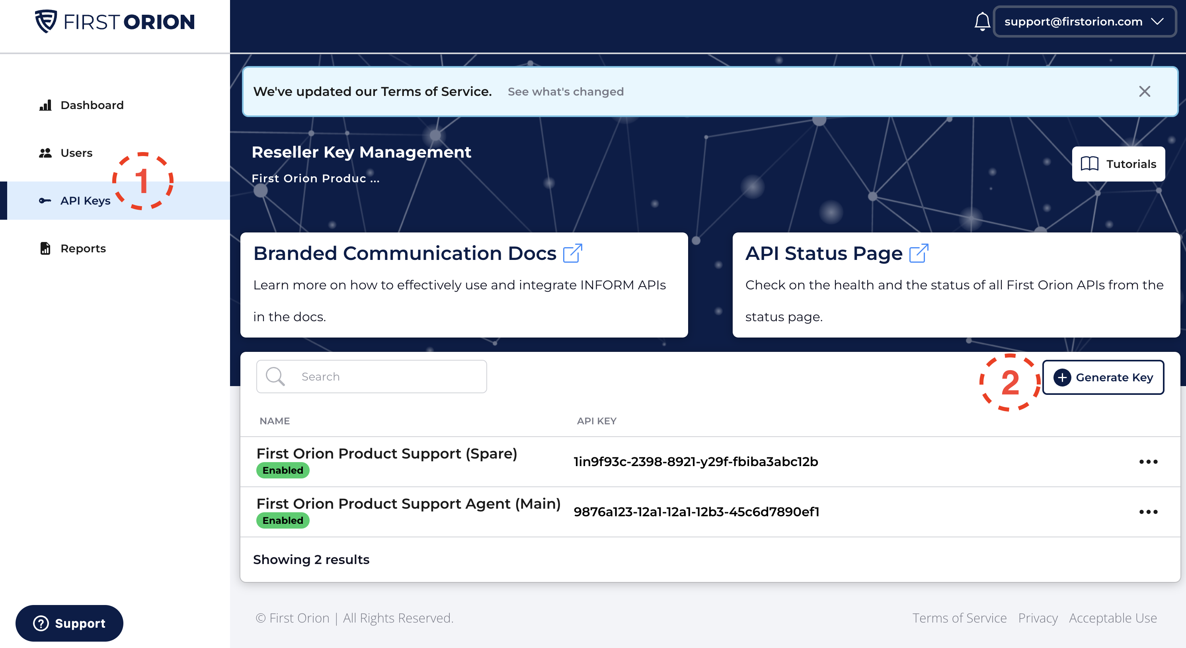Click API Status Page heading
The image size is (1186, 648).
(824, 253)
